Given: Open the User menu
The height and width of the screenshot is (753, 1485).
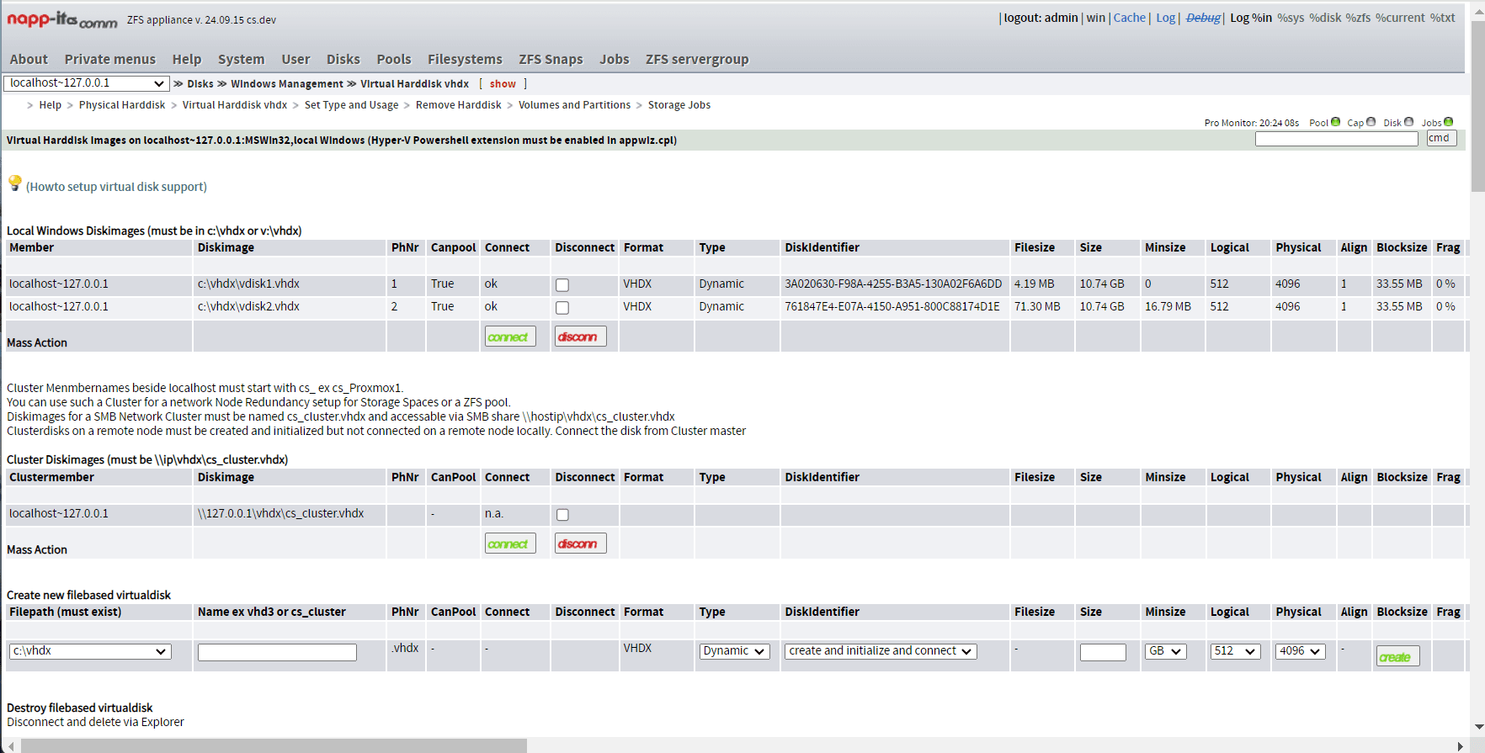Looking at the screenshot, I should (295, 60).
